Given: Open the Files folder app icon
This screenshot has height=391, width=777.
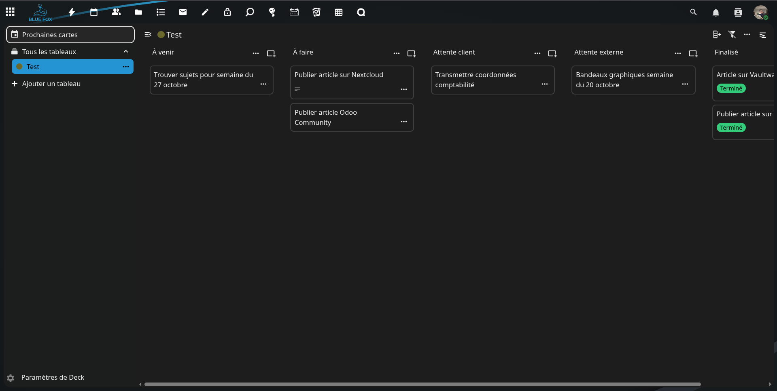Looking at the screenshot, I should click(x=138, y=13).
